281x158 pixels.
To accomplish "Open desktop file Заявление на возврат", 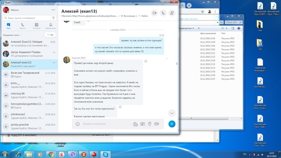I will [x=260, y=65].
